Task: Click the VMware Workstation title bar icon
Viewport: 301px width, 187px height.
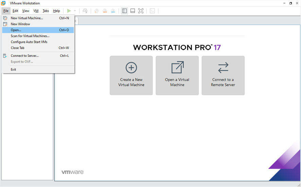Action: coord(3,3)
